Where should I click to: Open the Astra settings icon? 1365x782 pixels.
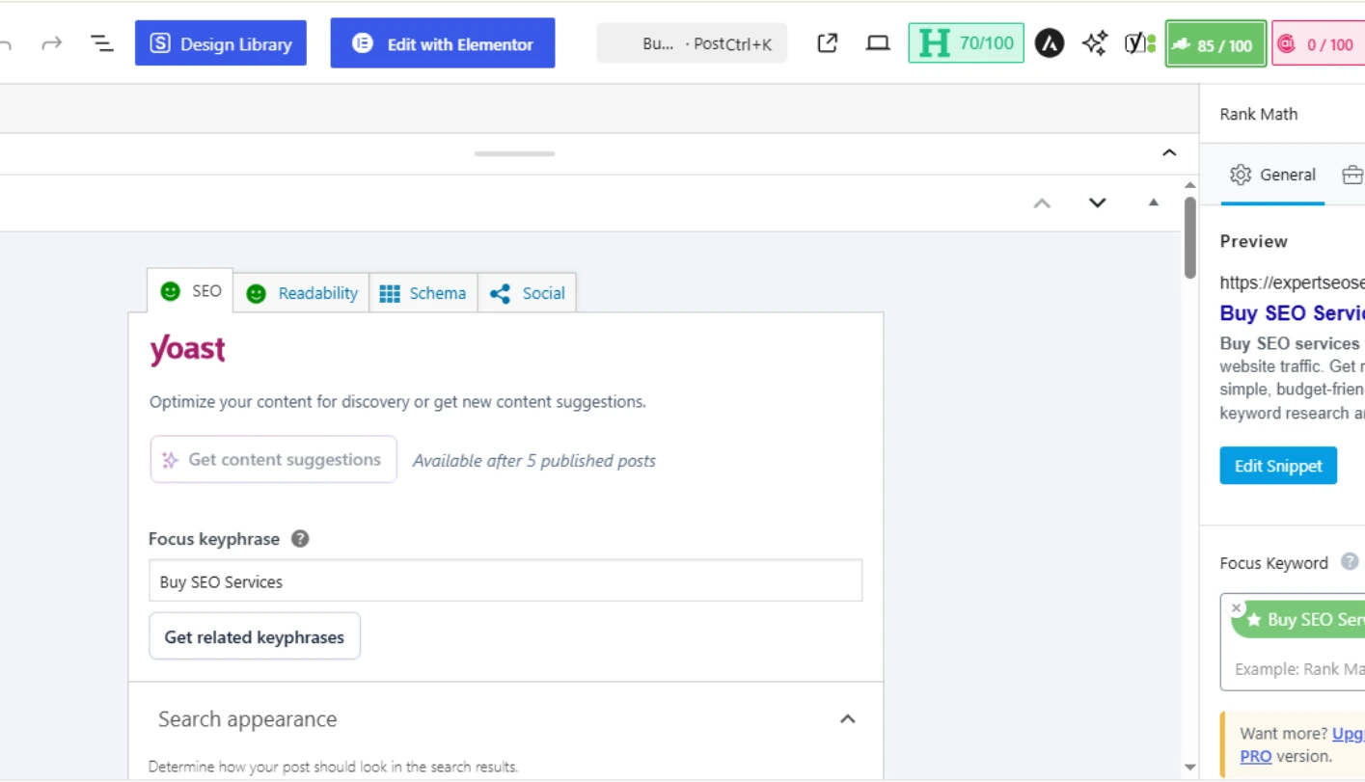point(1050,43)
